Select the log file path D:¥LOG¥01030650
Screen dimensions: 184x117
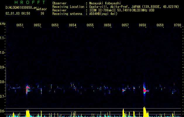[x=21, y=8]
